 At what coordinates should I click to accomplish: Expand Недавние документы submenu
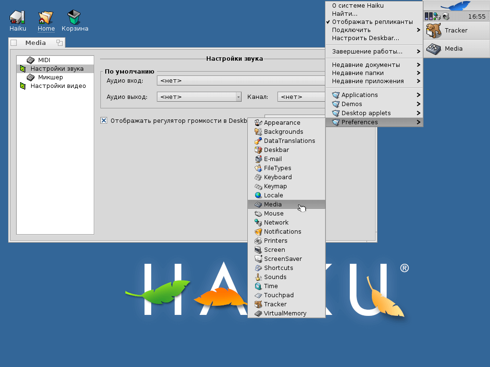(x=374, y=65)
